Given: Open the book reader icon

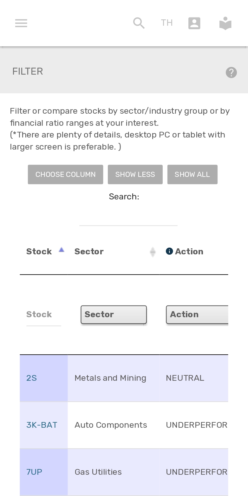Looking at the screenshot, I should pos(225,23).
